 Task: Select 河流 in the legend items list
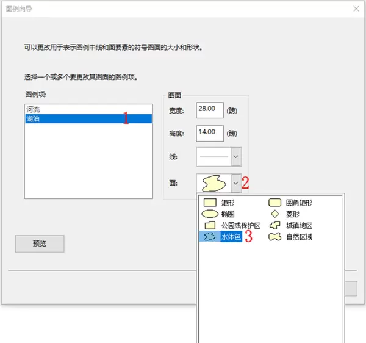click(x=34, y=109)
